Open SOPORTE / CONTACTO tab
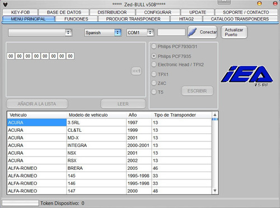Viewport: 280px width, 208px height. tap(246, 12)
